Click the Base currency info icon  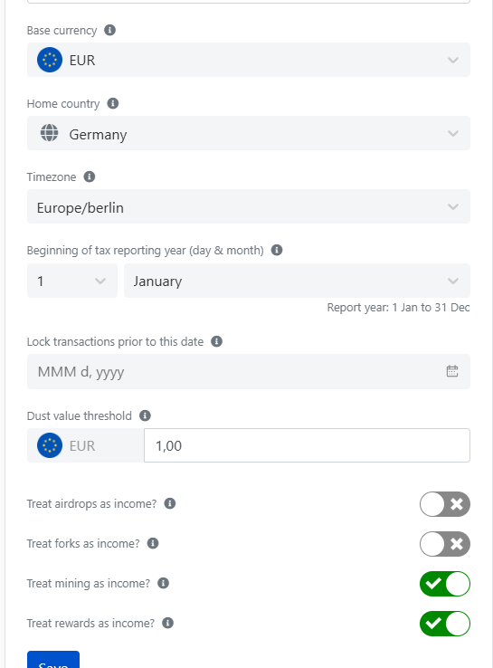click(109, 30)
